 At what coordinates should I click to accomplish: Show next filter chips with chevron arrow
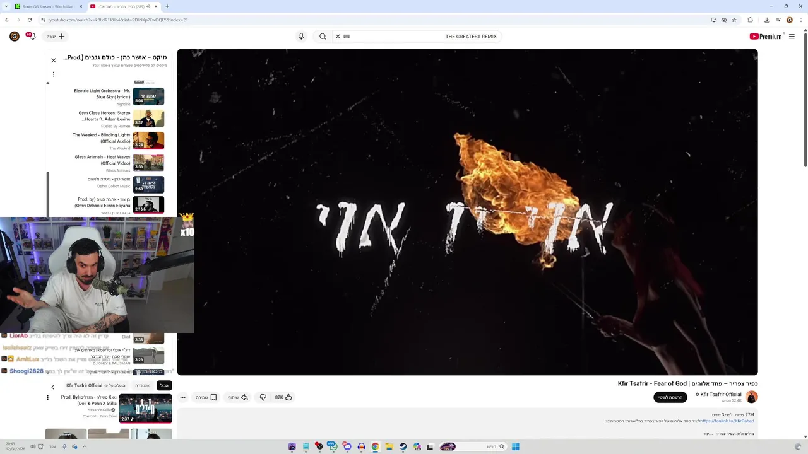[x=52, y=387]
